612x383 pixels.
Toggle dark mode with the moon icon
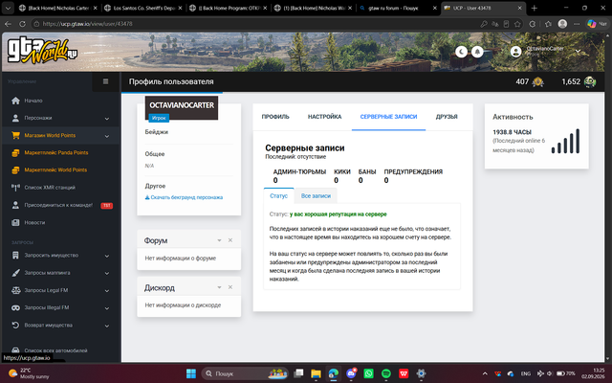(x=461, y=52)
